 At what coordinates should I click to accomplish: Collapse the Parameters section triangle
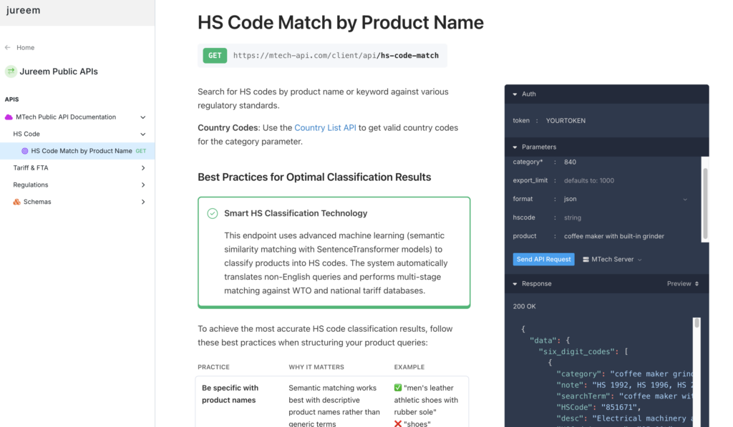(515, 147)
